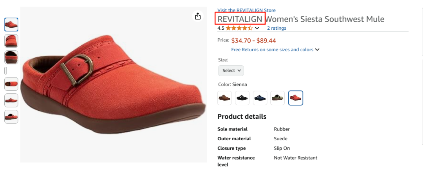Expand Free Returns details chevron
423x170 pixels.
tap(317, 50)
